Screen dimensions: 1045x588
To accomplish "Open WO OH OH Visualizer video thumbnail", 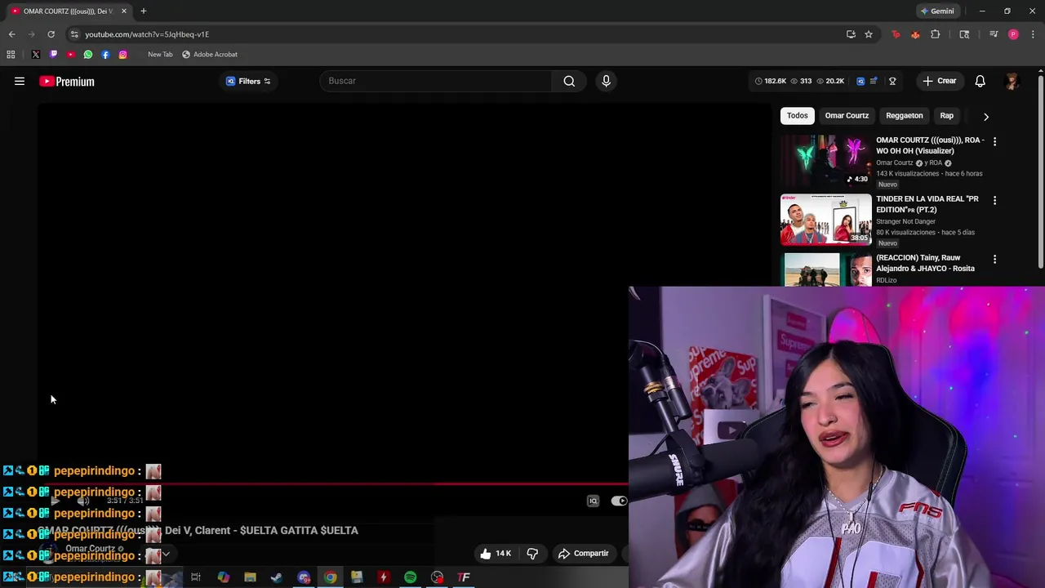I will (x=825, y=161).
